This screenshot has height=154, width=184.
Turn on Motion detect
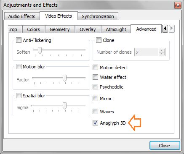pyautogui.click(x=95, y=68)
